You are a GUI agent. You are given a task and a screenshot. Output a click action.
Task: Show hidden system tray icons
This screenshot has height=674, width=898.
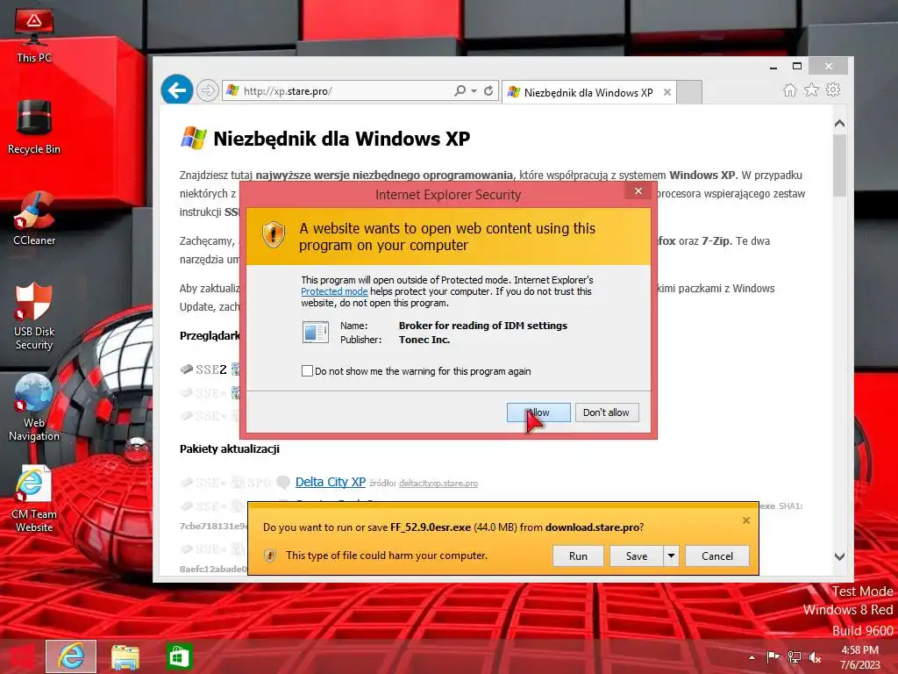coord(752,657)
